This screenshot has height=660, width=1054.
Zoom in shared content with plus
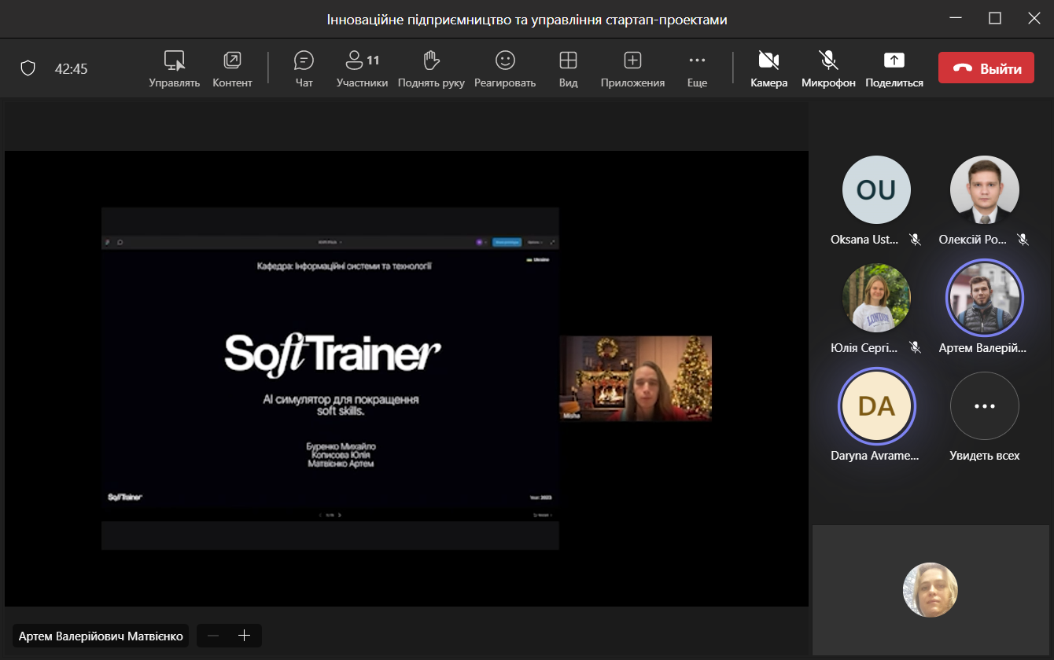pyautogui.click(x=244, y=636)
